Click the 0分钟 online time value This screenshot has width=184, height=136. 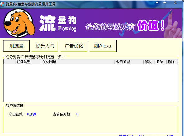31,114
